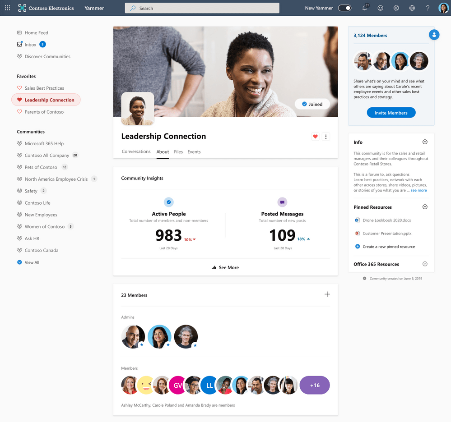Open the Microsoft 365 app launcher waffle
Screen dimensions: 451x422
click(7, 8)
